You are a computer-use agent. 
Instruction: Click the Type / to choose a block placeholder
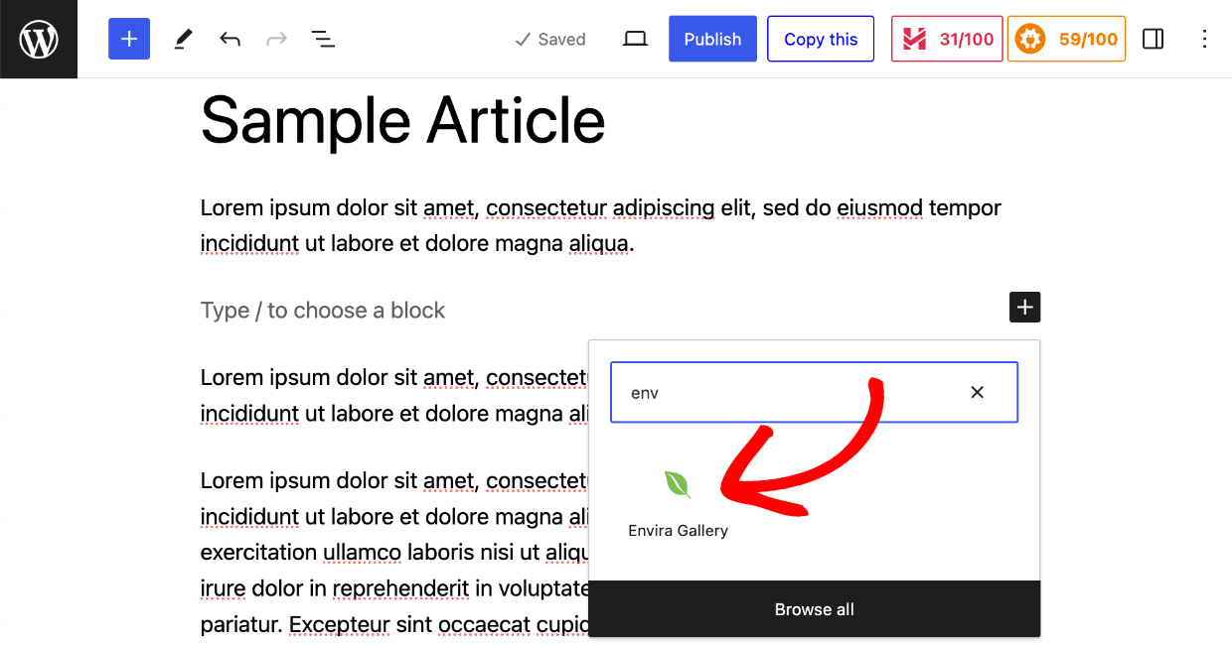pos(322,311)
